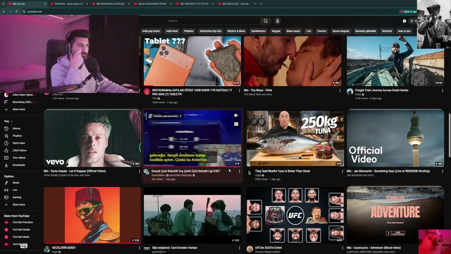Viewport: 451px width, 254px height.
Task: Open YouTube Music link
Action: (21, 237)
